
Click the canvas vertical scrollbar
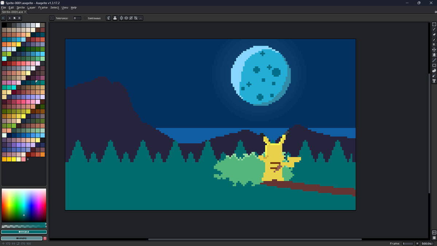tap(429, 133)
